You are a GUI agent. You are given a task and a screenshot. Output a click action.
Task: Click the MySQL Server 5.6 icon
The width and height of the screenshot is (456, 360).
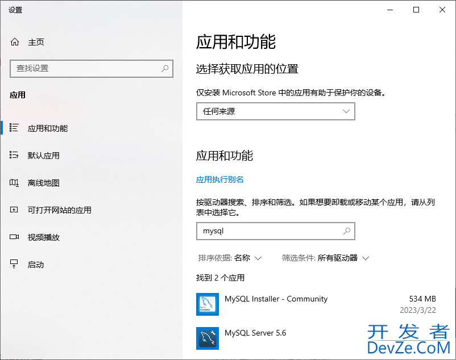(208, 338)
